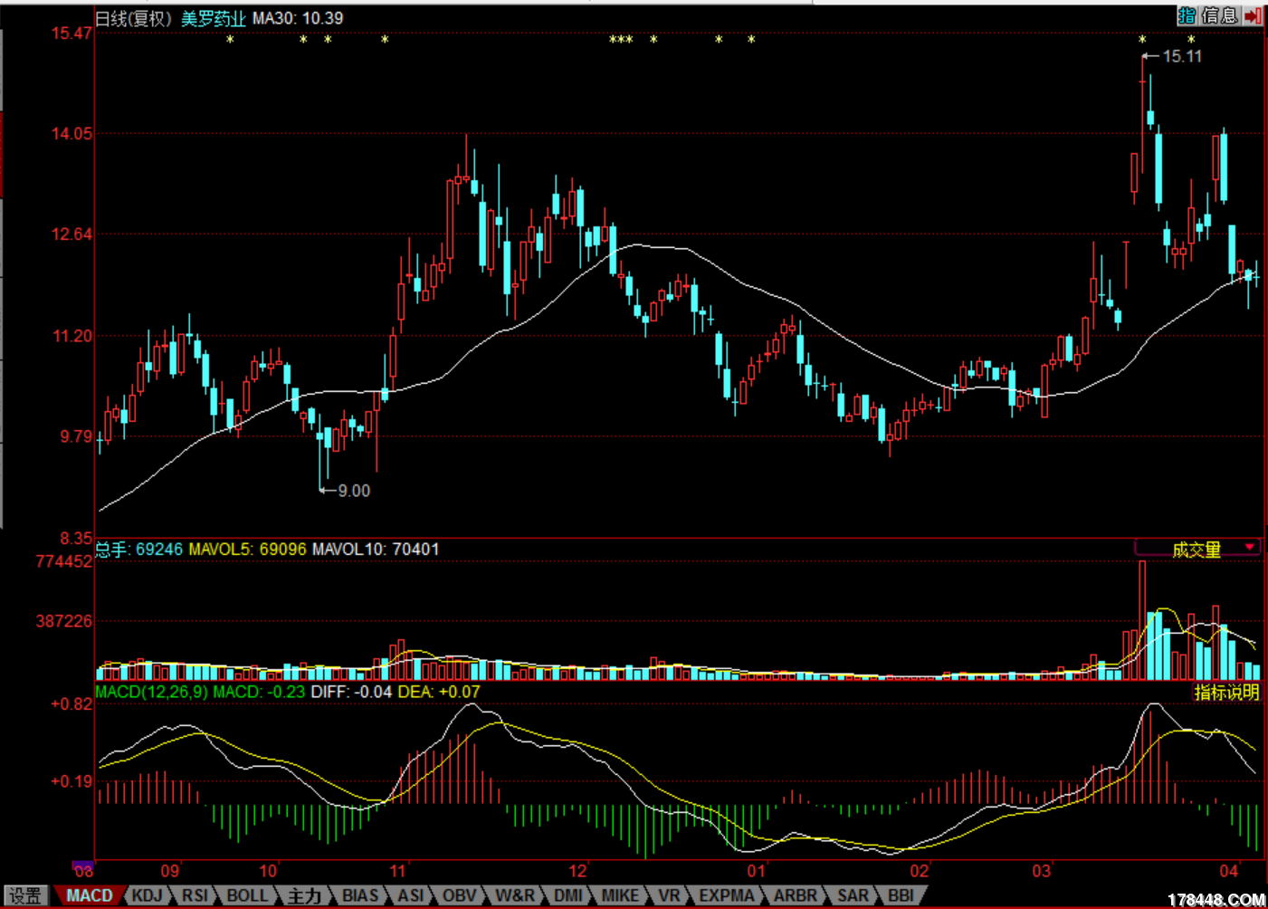Viewport: 1268px width, 909px height.
Task: Click the DIFF: -0.04 value
Action: coord(351,692)
